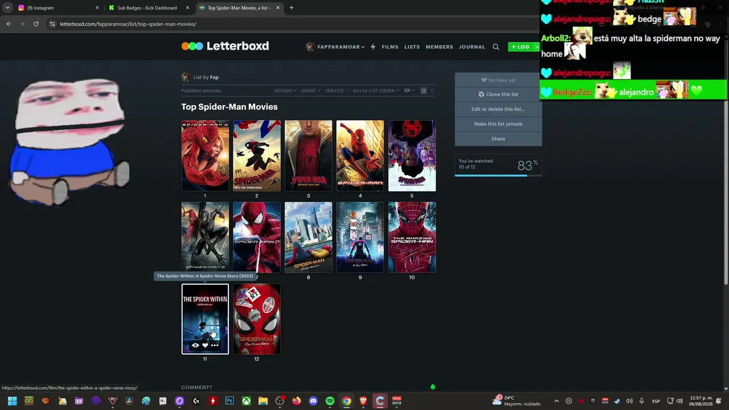Click the browser address bar URL
729x410 pixels.
[128, 24]
